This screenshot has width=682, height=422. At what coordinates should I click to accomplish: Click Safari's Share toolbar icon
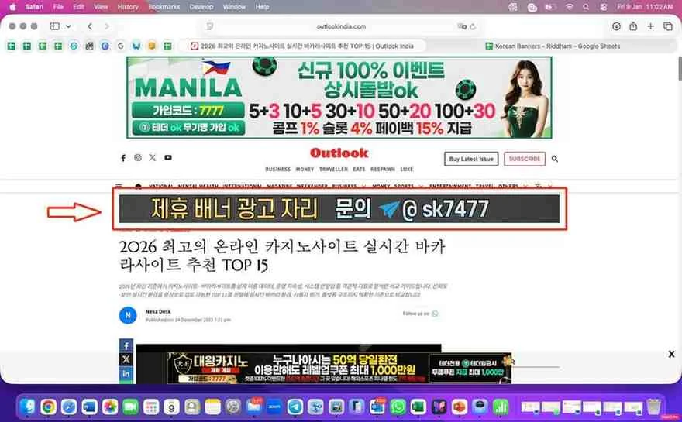click(x=633, y=26)
